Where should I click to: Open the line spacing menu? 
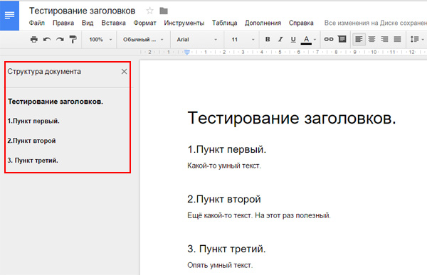tap(417, 40)
